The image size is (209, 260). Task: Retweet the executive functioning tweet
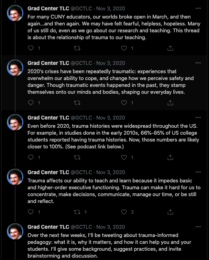[77, 212]
